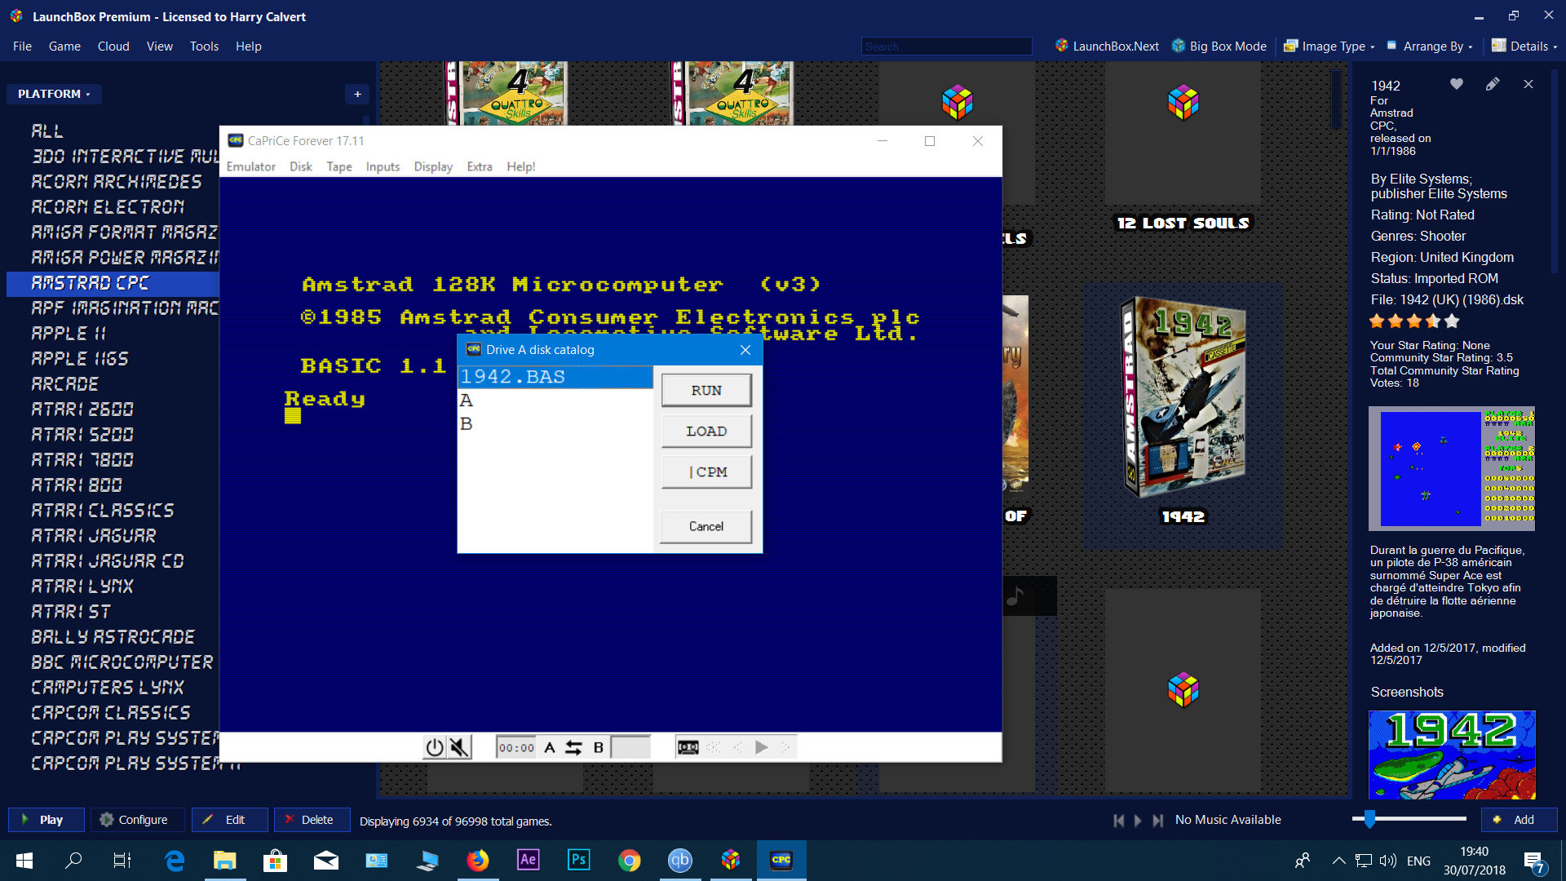Click the LaunchBox search field
1566x881 pixels.
(947, 46)
